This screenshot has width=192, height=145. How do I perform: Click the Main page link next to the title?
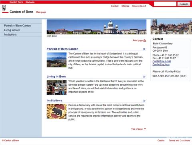(x=41, y=12)
